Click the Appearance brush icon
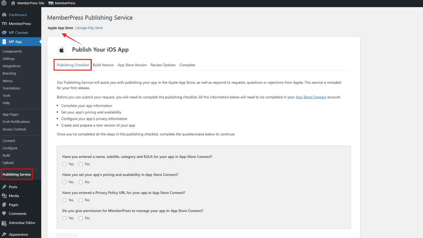Screen dimensions: 423x238 [x=4, y=234]
